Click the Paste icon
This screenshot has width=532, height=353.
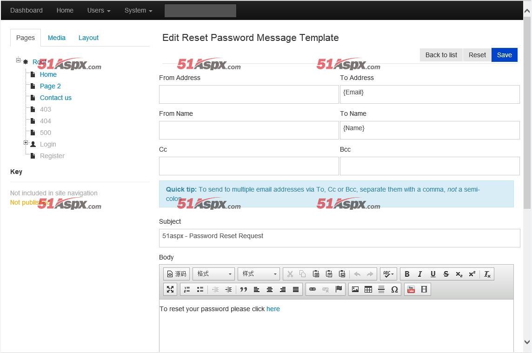(x=316, y=274)
